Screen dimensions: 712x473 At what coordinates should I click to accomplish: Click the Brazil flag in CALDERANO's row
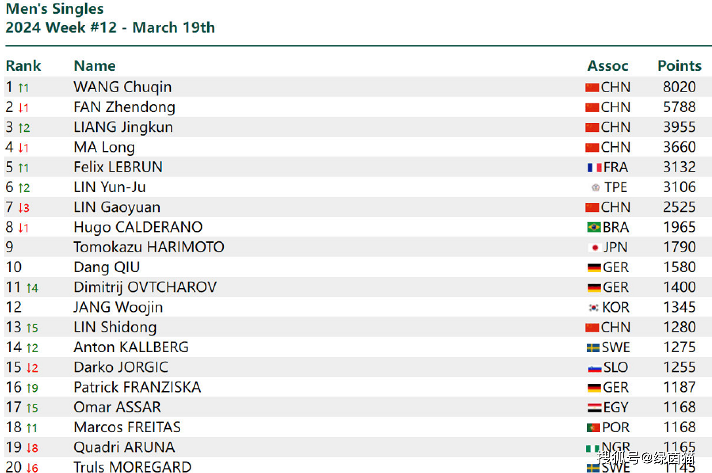pyautogui.click(x=594, y=227)
